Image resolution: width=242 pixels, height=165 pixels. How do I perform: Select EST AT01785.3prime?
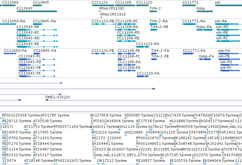click(55, 115)
